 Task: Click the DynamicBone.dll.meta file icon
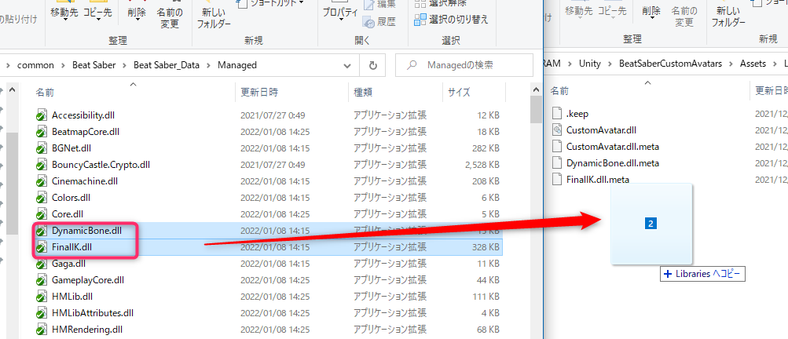coord(556,162)
